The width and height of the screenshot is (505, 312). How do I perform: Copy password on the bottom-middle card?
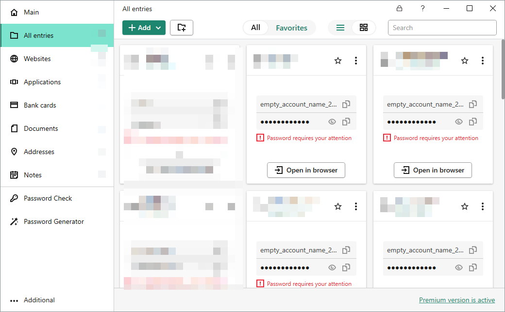click(x=346, y=267)
